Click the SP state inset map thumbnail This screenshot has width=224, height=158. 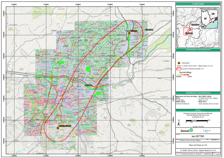pos(209,19)
